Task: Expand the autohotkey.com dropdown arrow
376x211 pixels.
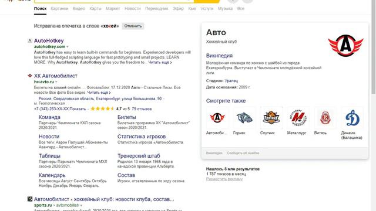Action: click(68, 47)
